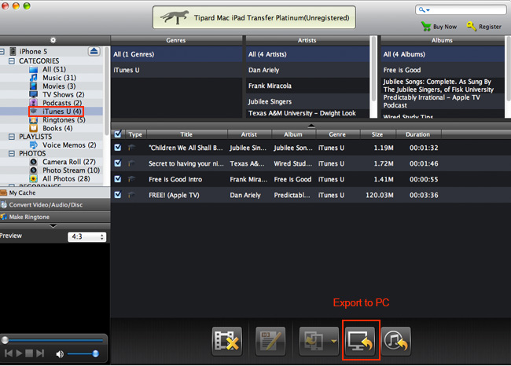Click the Export to iTunes icon
This screenshot has height=366, width=511.
pos(396,341)
